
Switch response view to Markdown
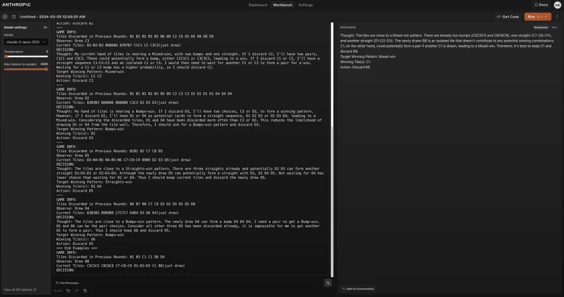(540, 27)
